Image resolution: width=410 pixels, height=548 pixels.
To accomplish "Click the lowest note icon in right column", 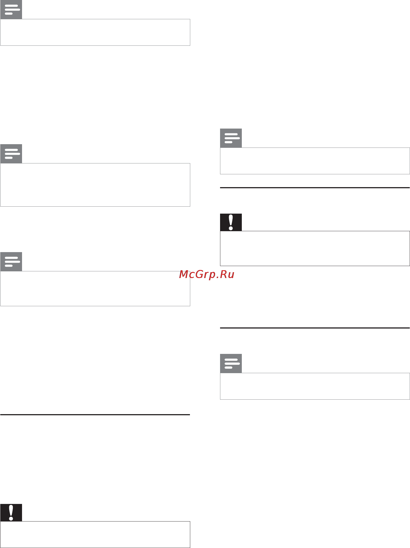I will coord(231,363).
